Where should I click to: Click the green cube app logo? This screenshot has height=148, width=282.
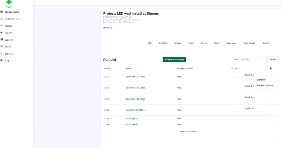coord(9,4)
